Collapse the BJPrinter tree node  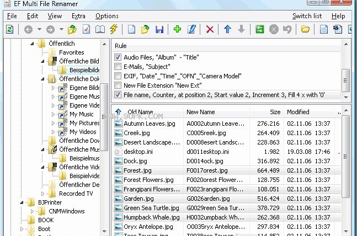(x=22, y=202)
